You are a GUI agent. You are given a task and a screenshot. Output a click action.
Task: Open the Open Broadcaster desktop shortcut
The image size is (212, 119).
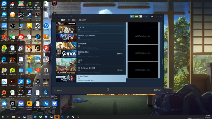pyautogui.click(x=12, y=28)
